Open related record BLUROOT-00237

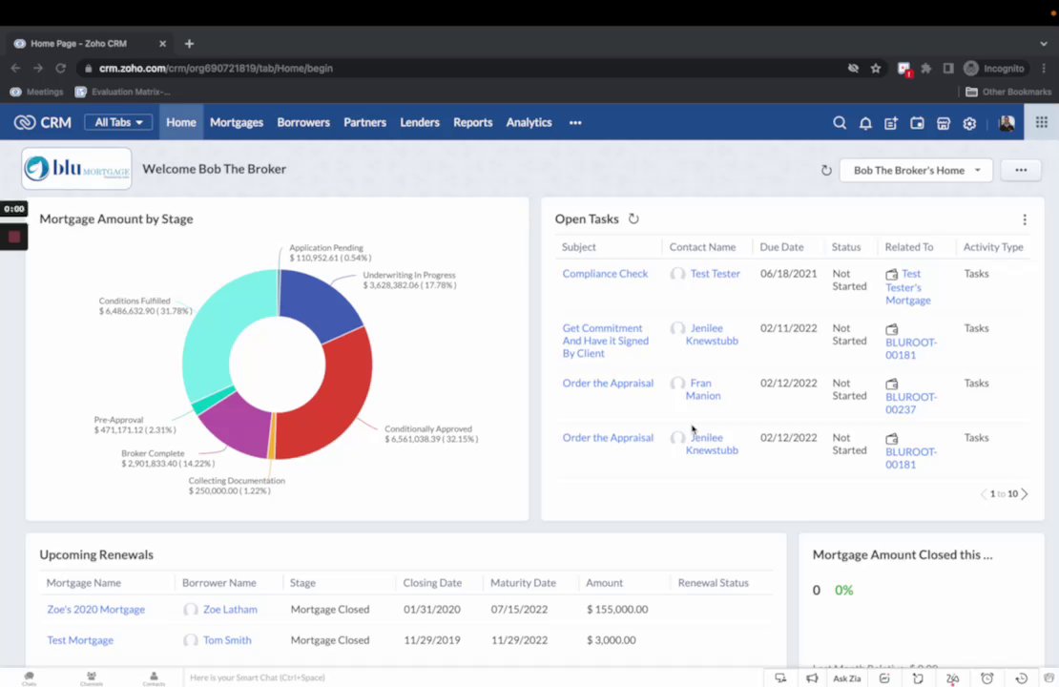click(911, 404)
